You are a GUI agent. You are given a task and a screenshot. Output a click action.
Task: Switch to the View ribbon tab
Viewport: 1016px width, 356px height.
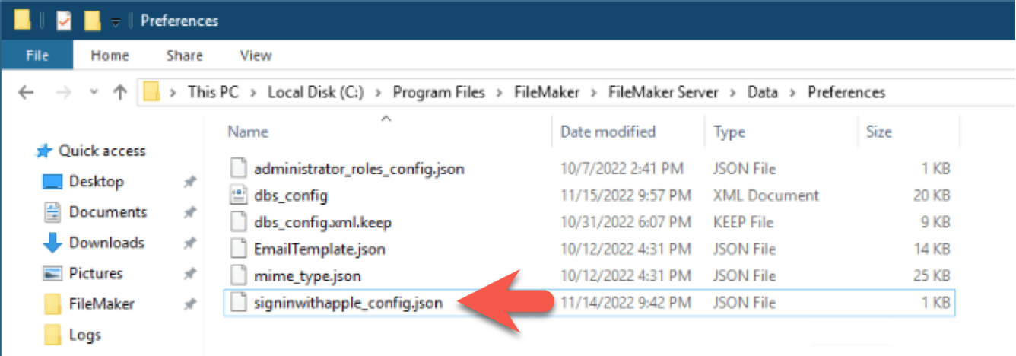tap(256, 56)
